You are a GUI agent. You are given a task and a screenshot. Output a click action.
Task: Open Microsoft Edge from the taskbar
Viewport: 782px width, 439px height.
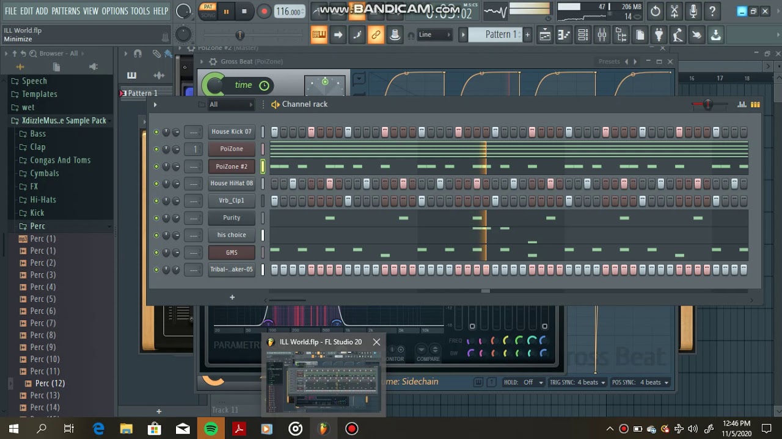coord(98,429)
